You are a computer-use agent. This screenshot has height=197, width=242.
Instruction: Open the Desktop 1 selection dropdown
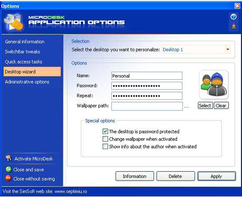(227, 49)
